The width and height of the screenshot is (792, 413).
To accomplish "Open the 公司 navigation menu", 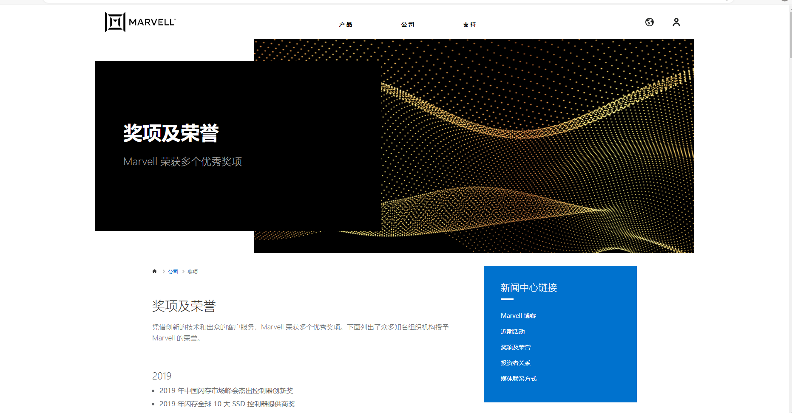I will point(408,24).
